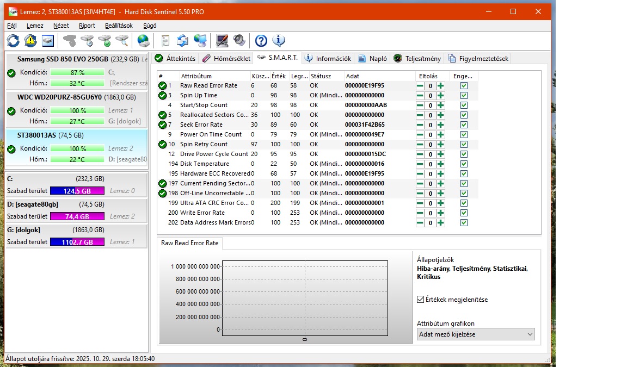The width and height of the screenshot is (627, 367).
Task: Open help via blue question mark icon
Action: (x=261, y=41)
